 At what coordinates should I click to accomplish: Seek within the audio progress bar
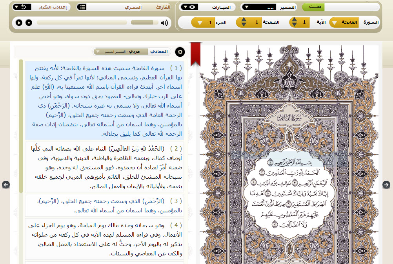tap(82, 23)
